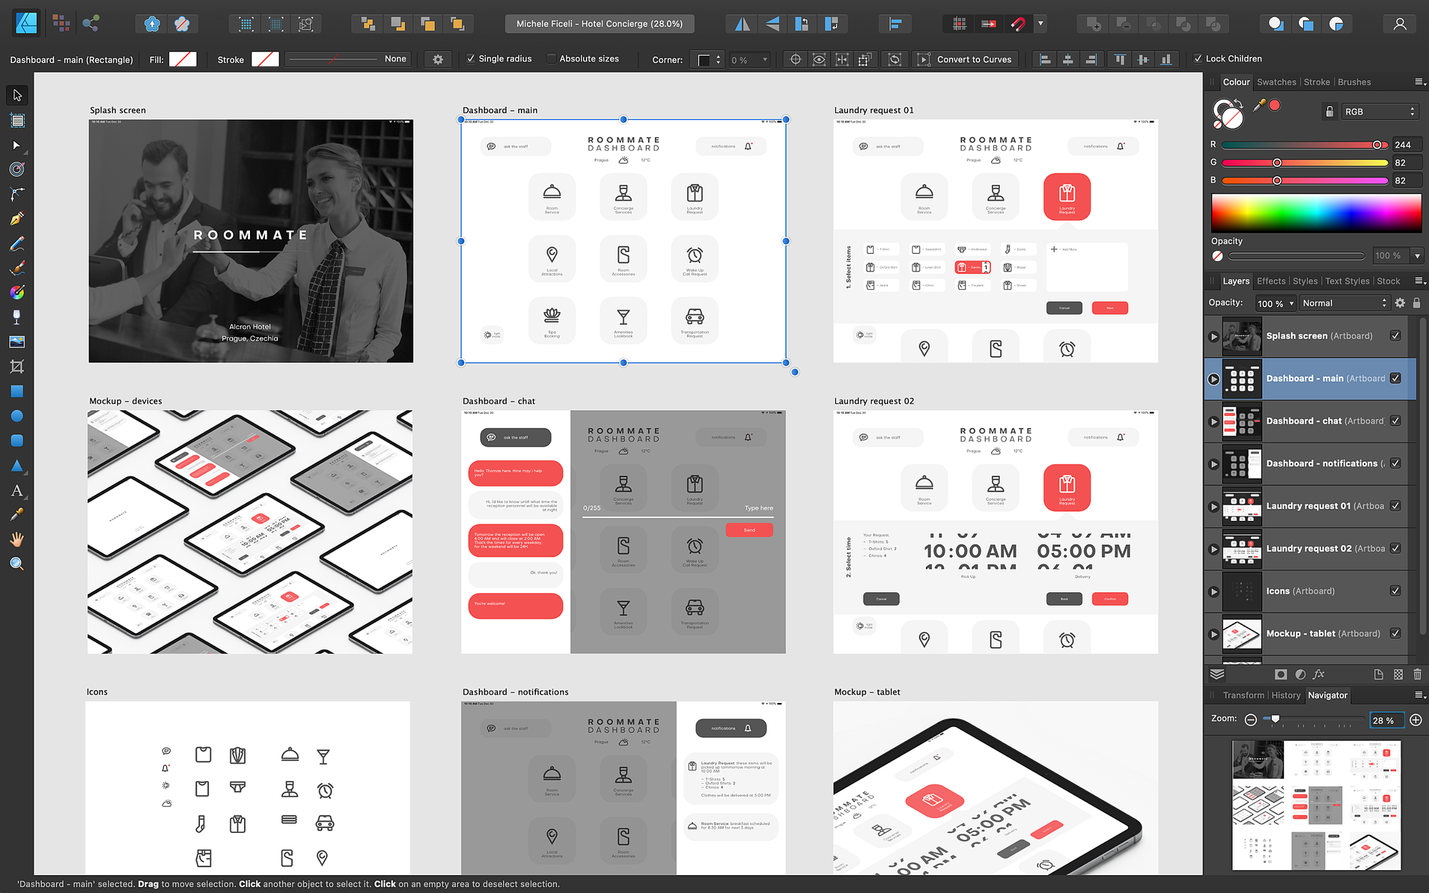Click the Convert to Curves button

[965, 59]
